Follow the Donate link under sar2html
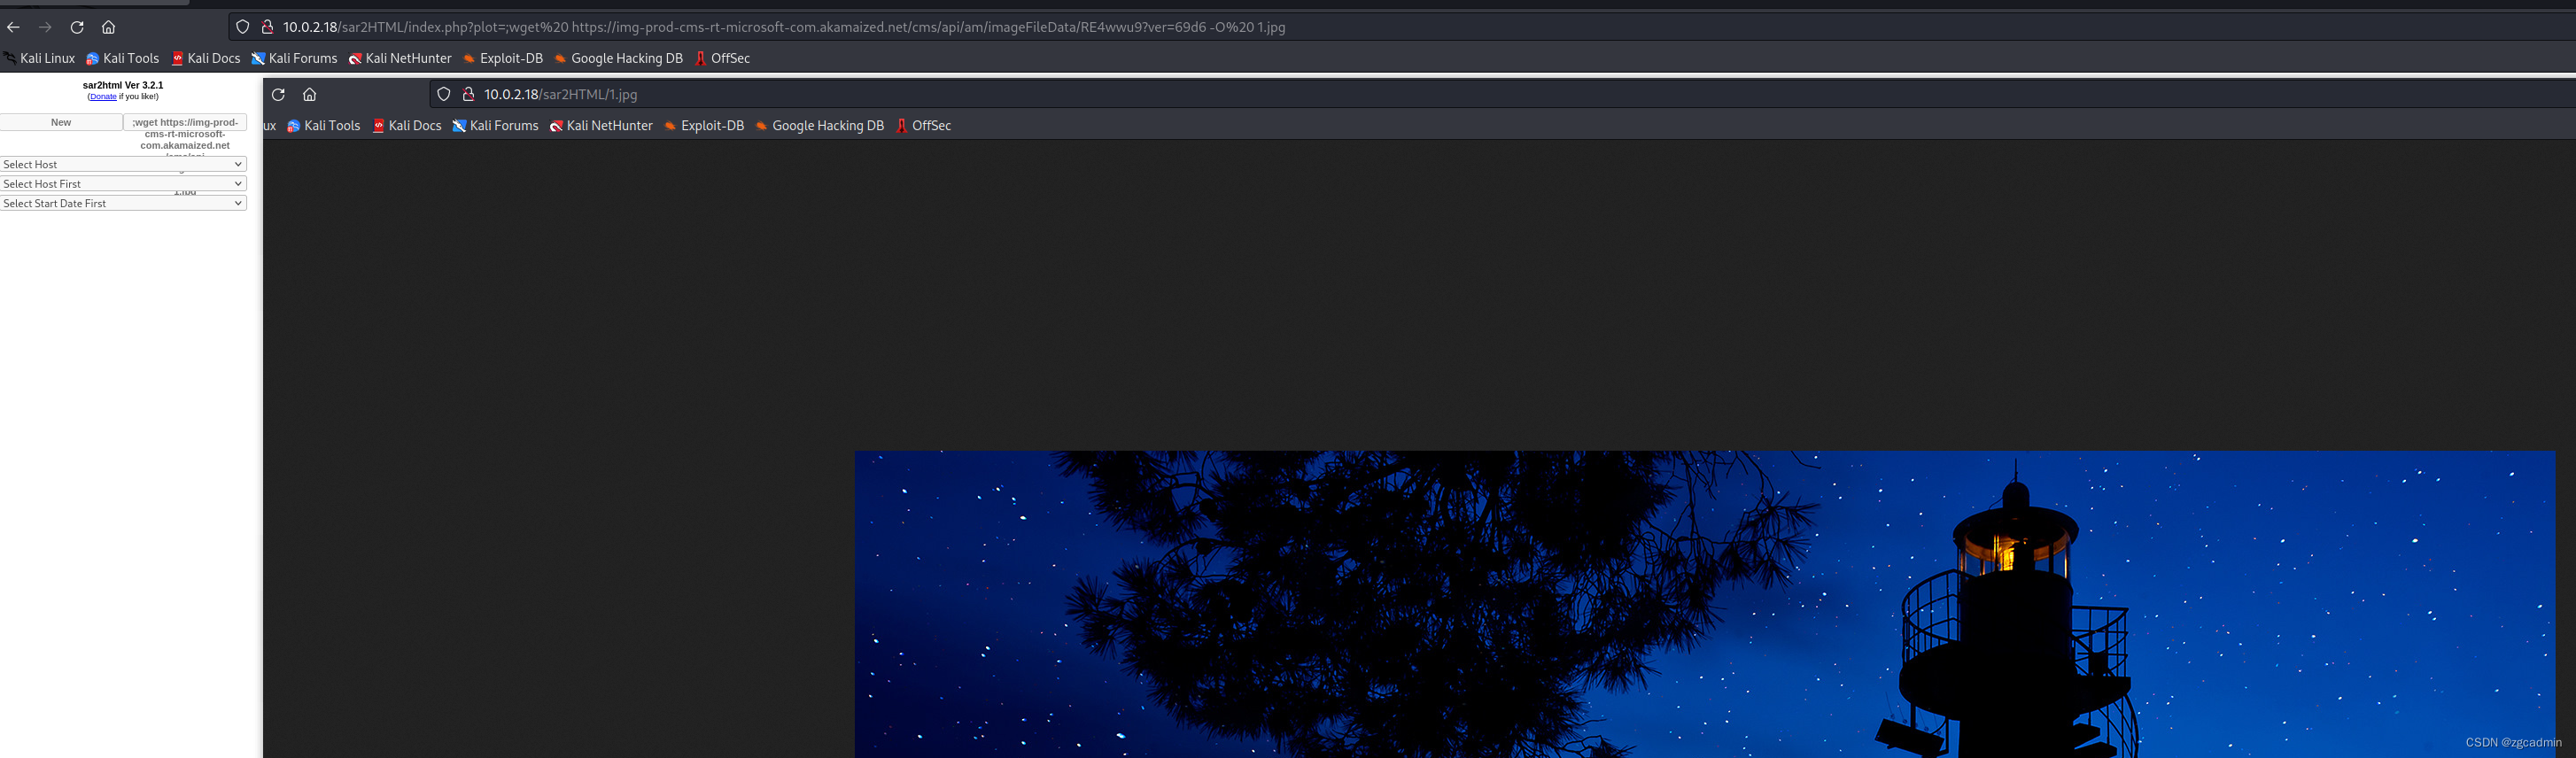The height and width of the screenshot is (758, 2576). [103, 97]
